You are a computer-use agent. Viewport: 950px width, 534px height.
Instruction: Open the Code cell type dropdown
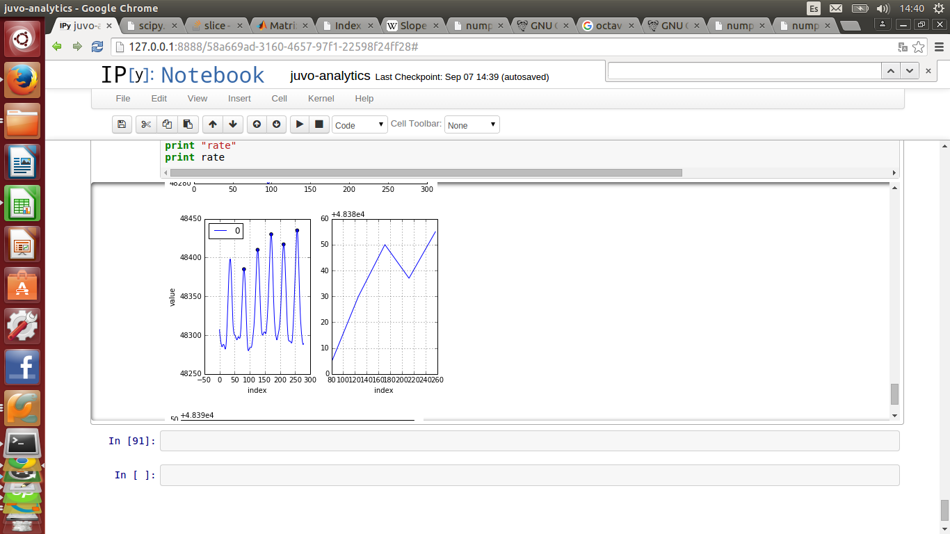click(360, 125)
